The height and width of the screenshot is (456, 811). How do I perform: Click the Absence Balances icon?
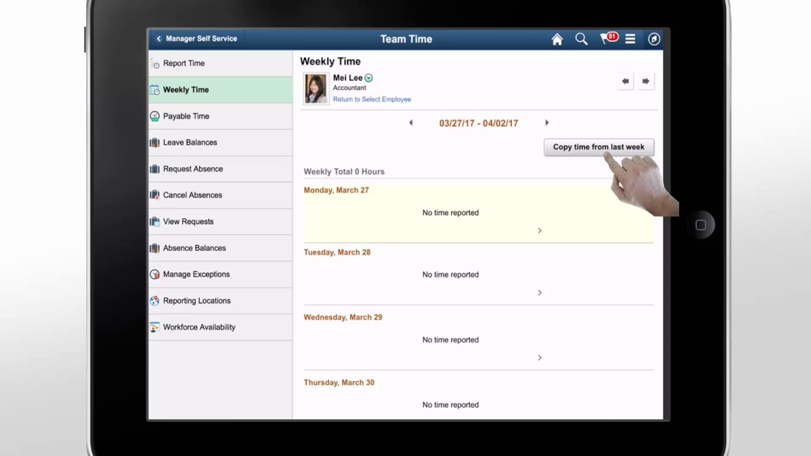155,248
